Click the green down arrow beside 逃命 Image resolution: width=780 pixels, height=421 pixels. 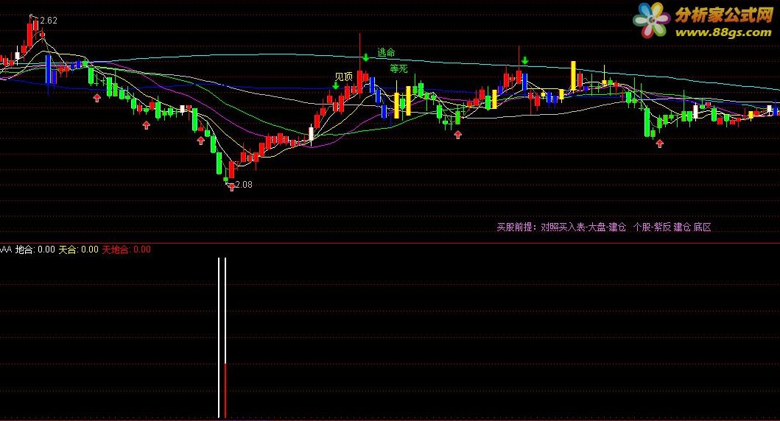click(365, 57)
